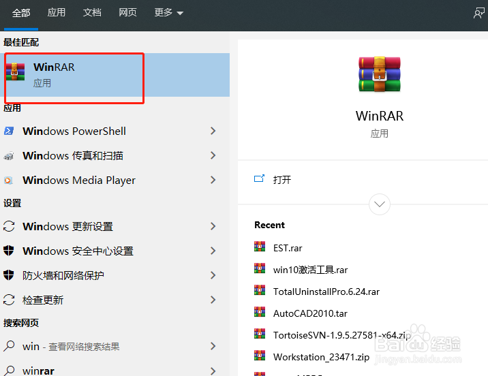The height and width of the screenshot is (376, 488).
Task: Expand 防火墙和网络保护 arrow
Action: [x=213, y=275]
